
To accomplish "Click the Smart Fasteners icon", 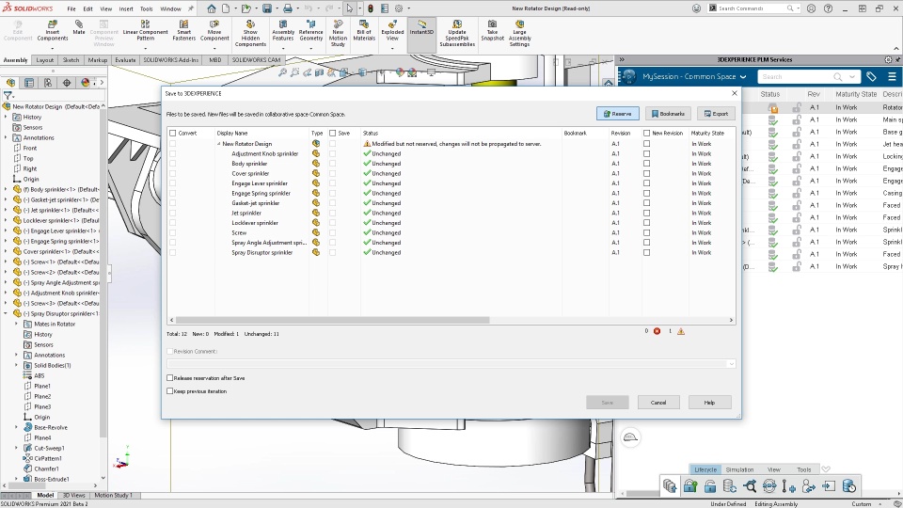I will click(183, 24).
